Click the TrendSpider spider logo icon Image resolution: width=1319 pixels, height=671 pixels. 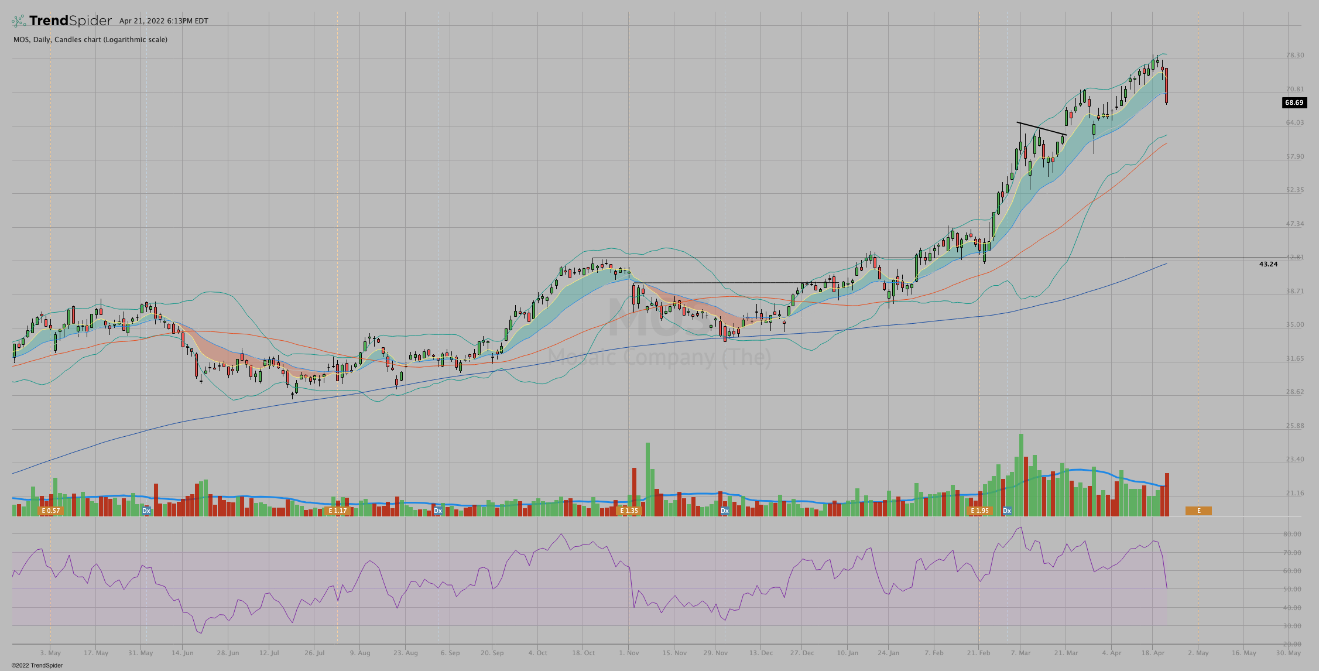click(x=19, y=21)
